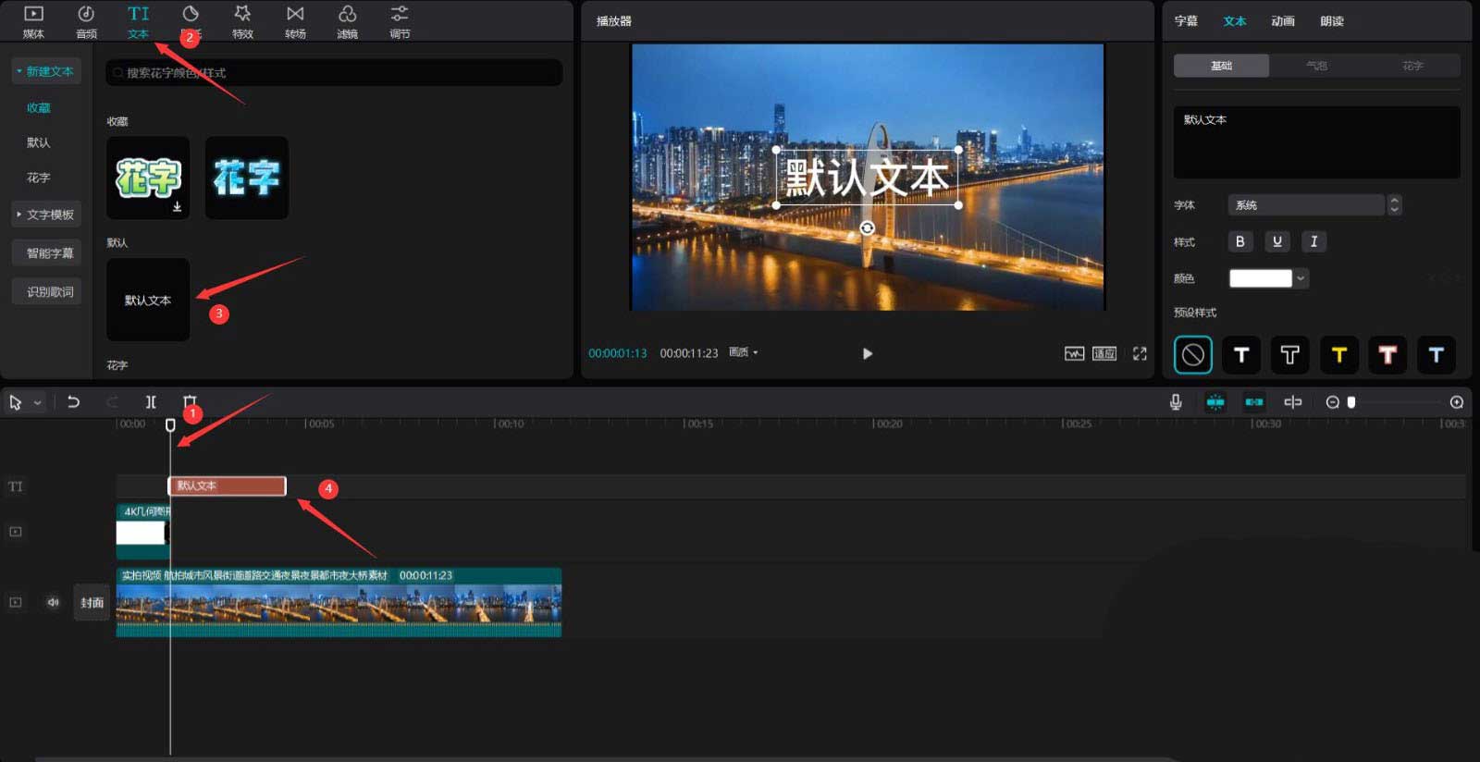Open the 媒体 media panel
1480x762 pixels.
(x=33, y=21)
